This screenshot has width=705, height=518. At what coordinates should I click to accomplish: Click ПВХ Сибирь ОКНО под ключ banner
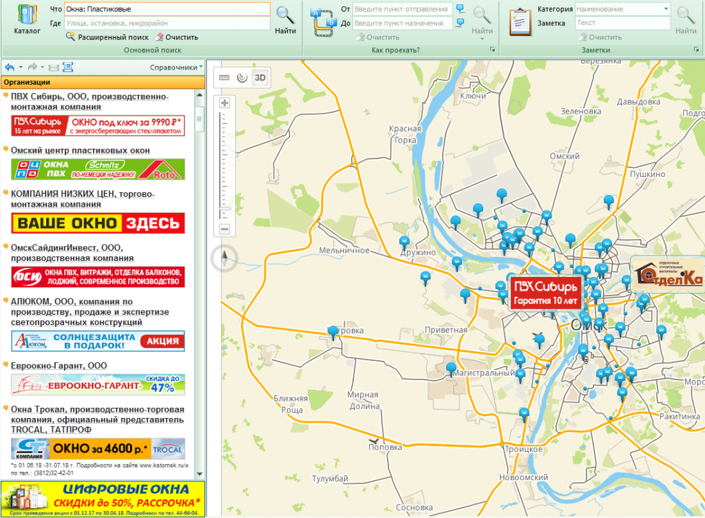tap(98, 126)
